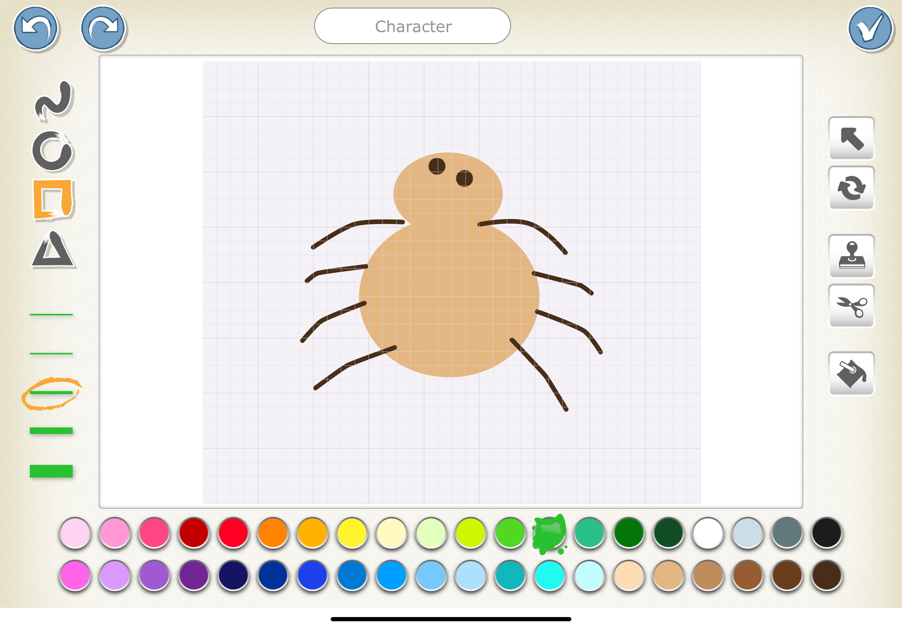Select the circle shape tool
902x627 pixels.
pyautogui.click(x=53, y=151)
